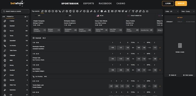Image resolution: width=196 pixels, height=96 pixels.
Task: Switch to the LIVE tab
Action: tap(4, 17)
